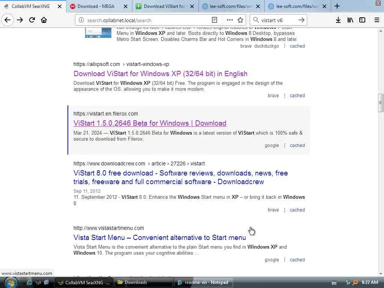384x288 pixels.
Task: Open the page actions menu
Action: pyautogui.click(x=230, y=20)
